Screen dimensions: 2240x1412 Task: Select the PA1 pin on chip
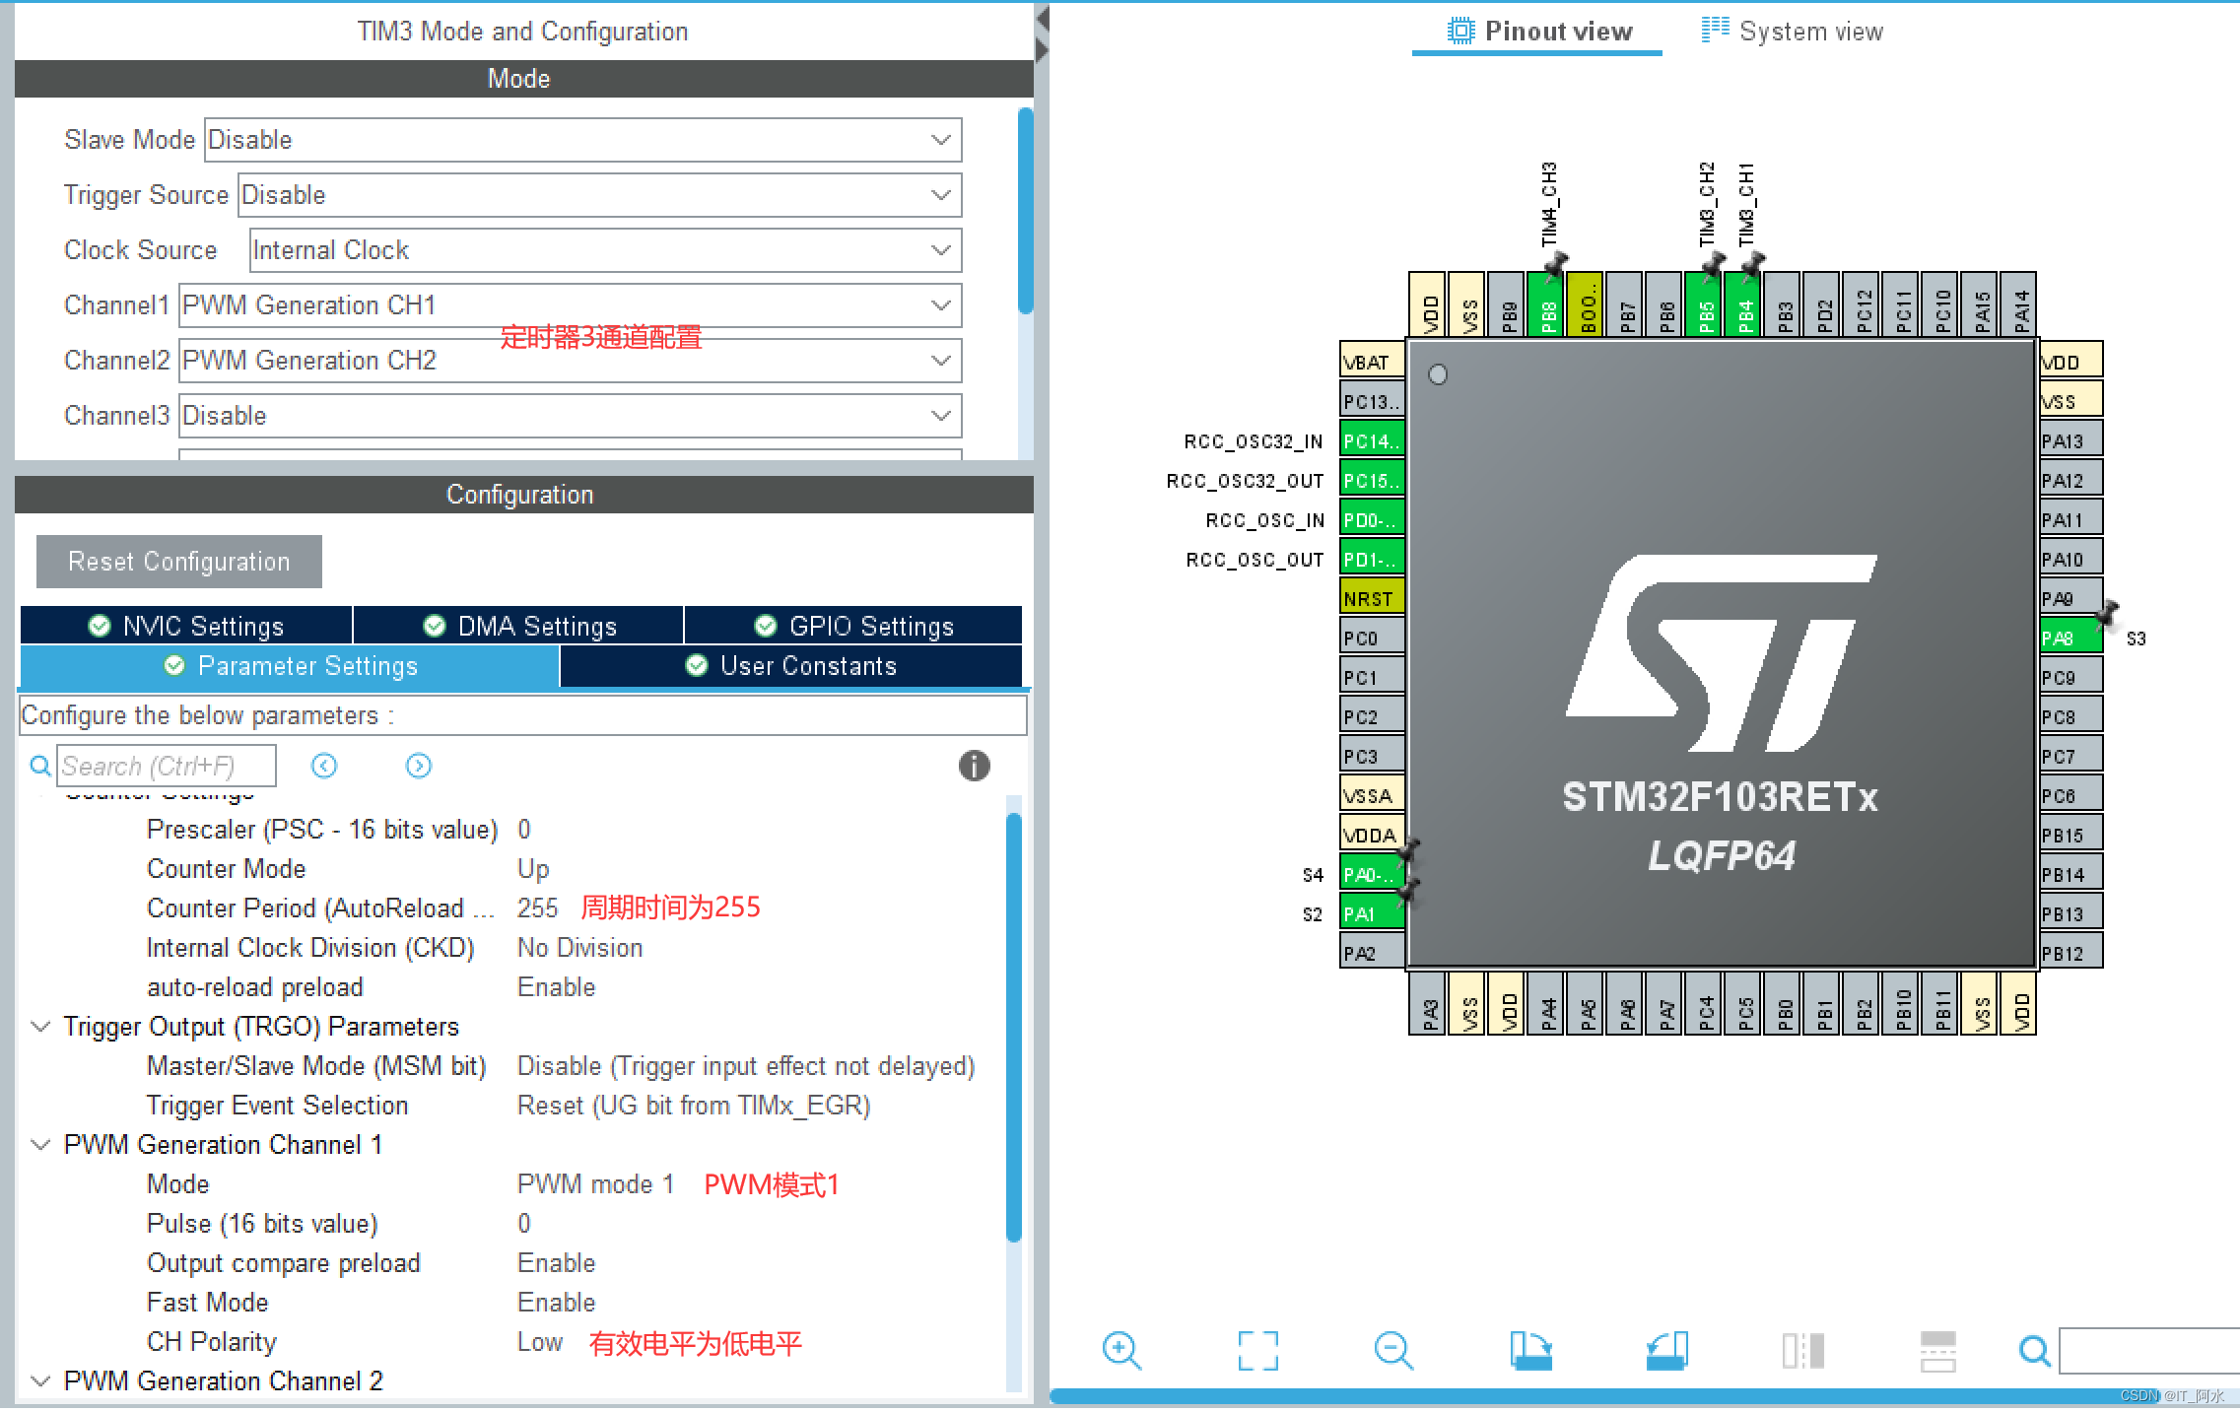1373,913
